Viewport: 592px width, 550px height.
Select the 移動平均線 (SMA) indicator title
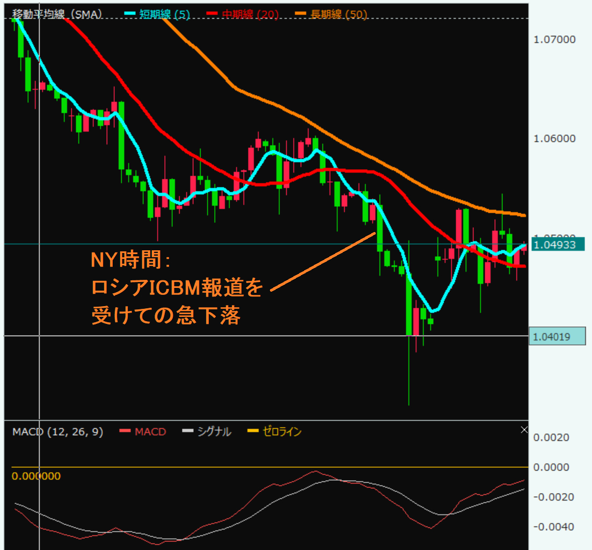click(57, 15)
